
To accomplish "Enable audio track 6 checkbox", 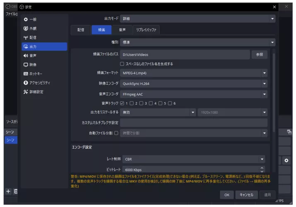I will click(170, 103).
